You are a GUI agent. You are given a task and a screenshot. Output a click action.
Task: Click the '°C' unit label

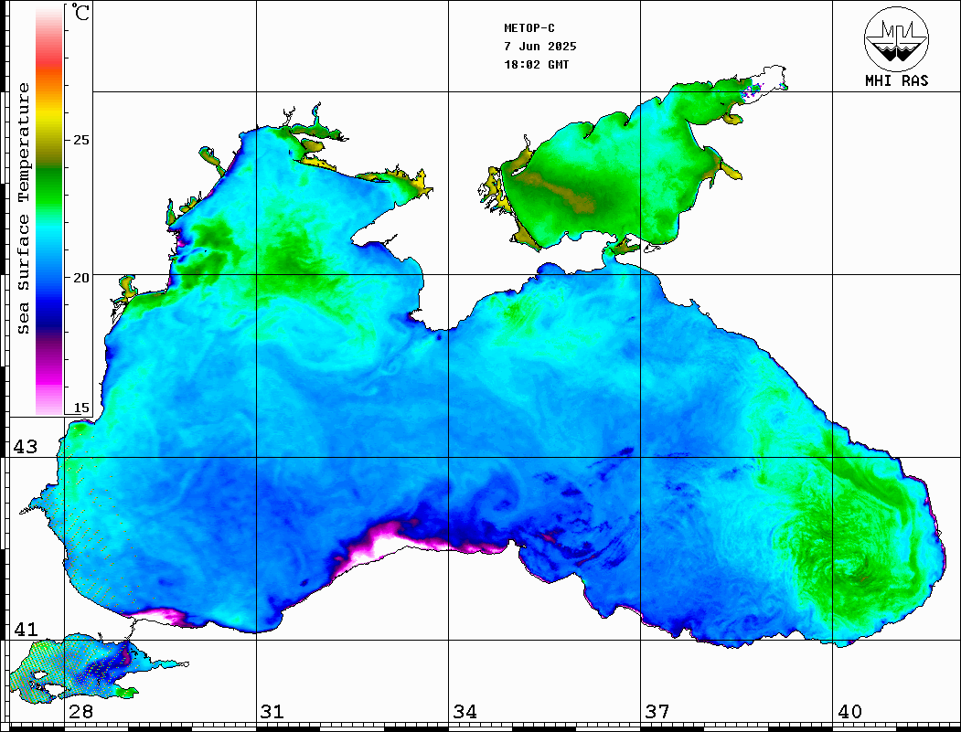pos(80,12)
